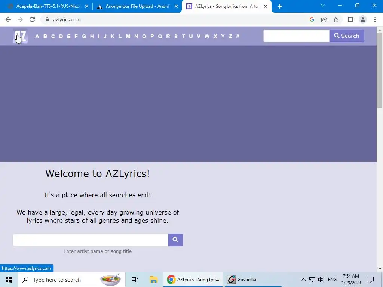Image resolution: width=383 pixels, height=287 pixels.
Task: Browse artists under the # symbol
Action: [238, 36]
